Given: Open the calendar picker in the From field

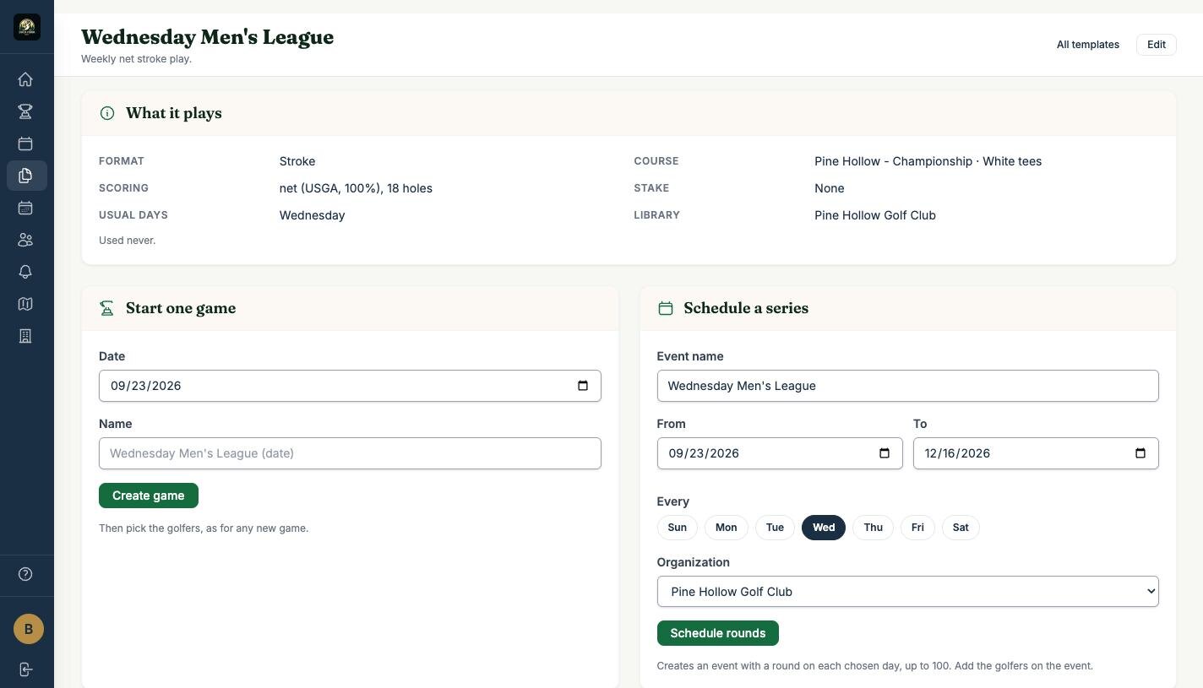Looking at the screenshot, I should point(885,453).
